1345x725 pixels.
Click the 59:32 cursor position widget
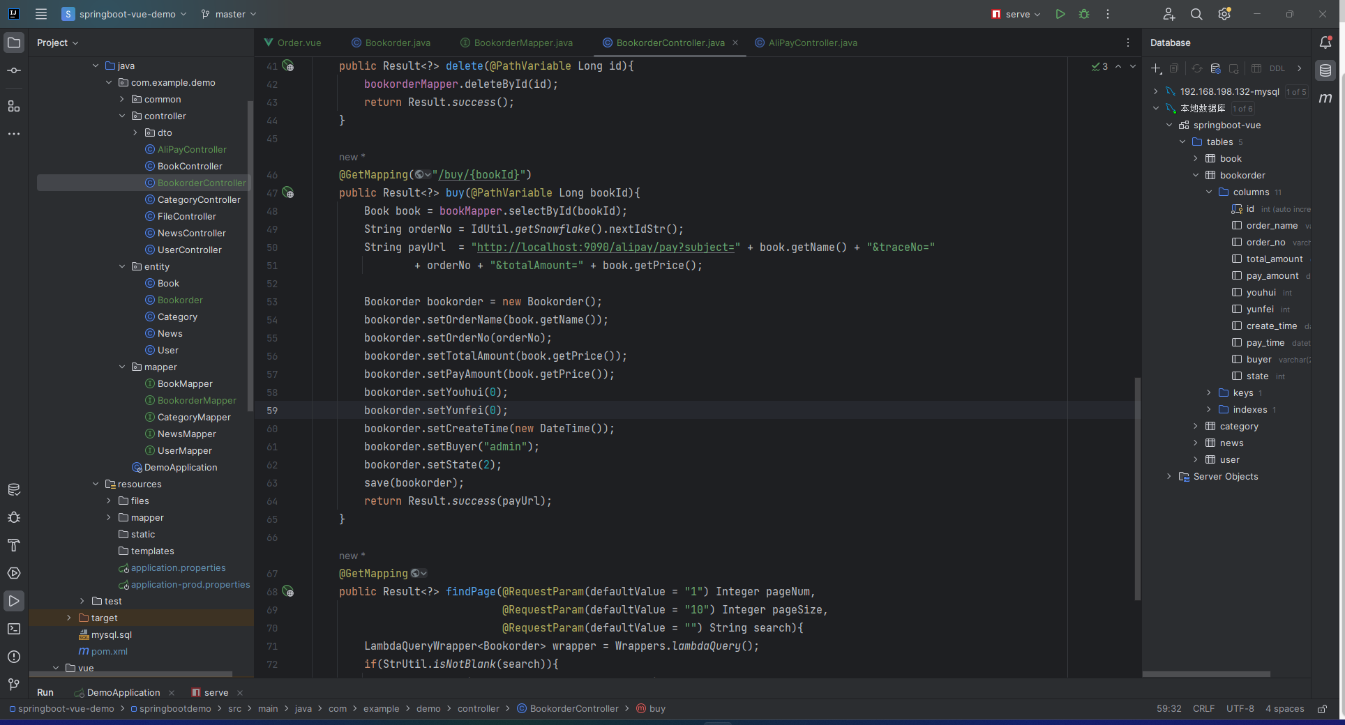tap(1169, 709)
